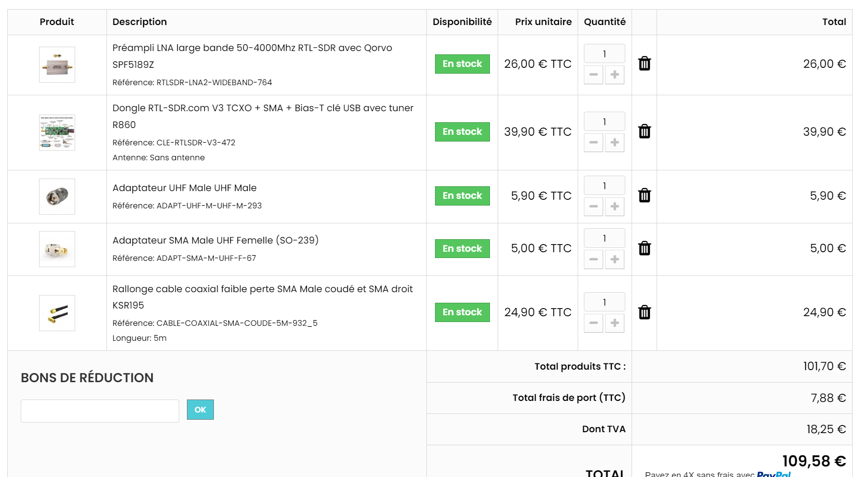Viewport: 858px width, 477px height.
Task: Click the reference RTLSDR-LNA2-WIDEBAND-764
Action: tap(214, 82)
